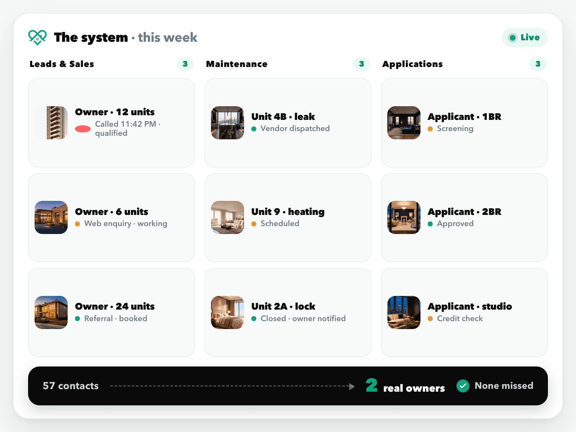Click the green dot beside Referral booked

click(77, 319)
